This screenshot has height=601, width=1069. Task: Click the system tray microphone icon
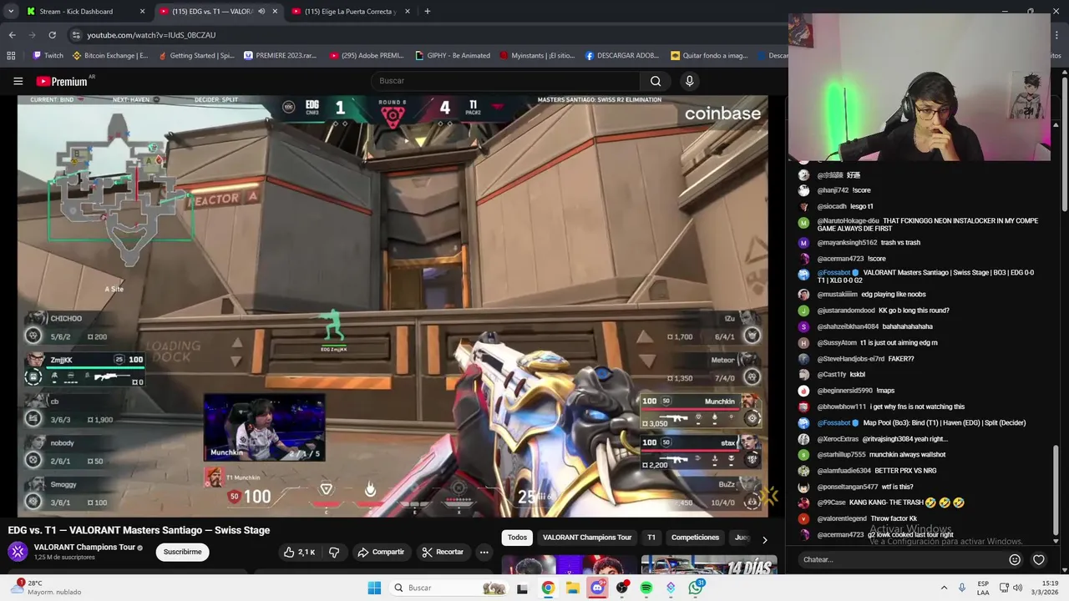[x=962, y=588]
